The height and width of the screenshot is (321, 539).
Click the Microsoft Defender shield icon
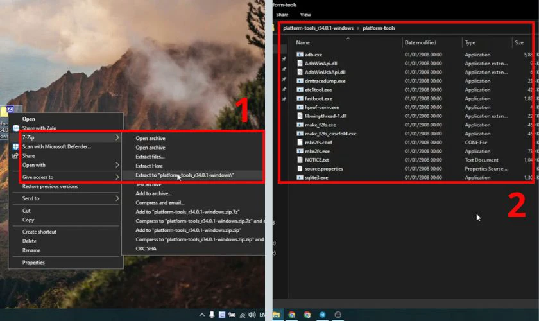[x=16, y=146]
